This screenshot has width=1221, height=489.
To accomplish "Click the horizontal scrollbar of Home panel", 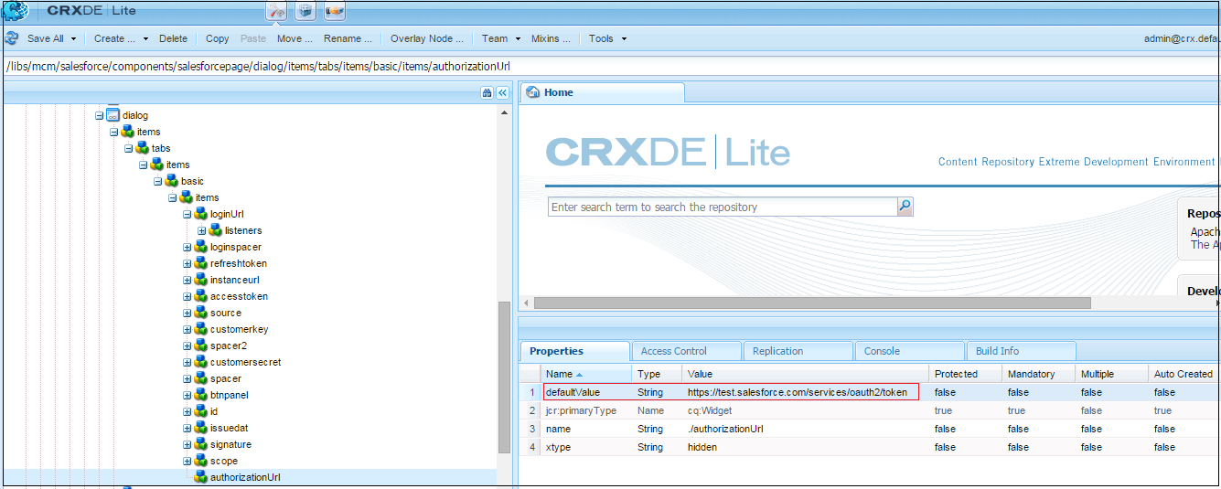I will [x=812, y=303].
